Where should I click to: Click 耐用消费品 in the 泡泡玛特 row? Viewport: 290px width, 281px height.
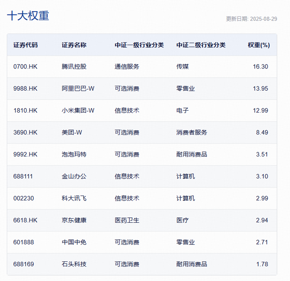(x=192, y=155)
